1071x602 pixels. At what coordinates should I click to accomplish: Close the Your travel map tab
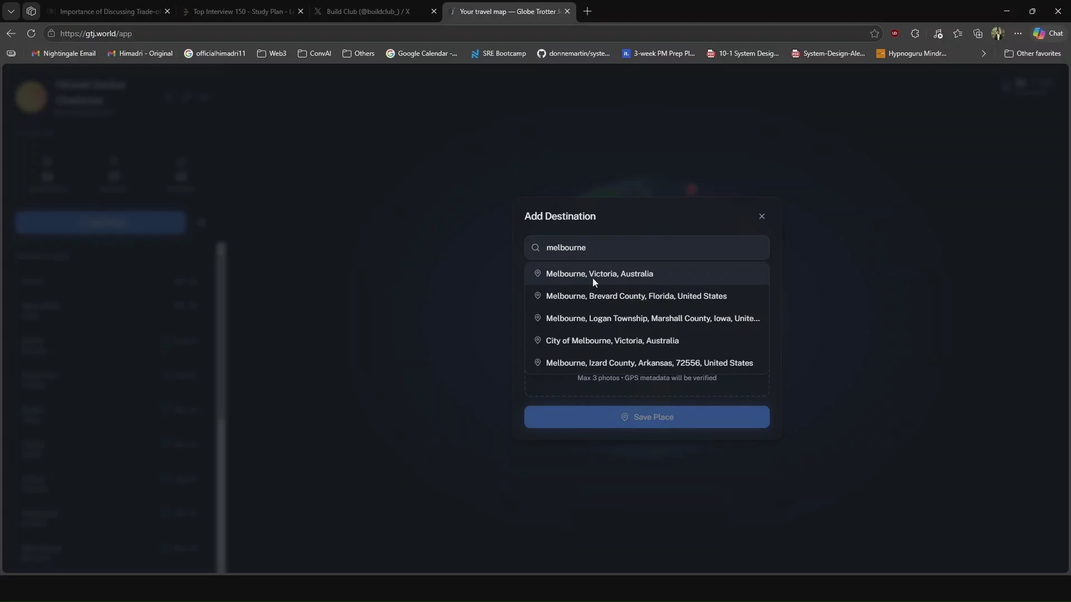pos(567,11)
